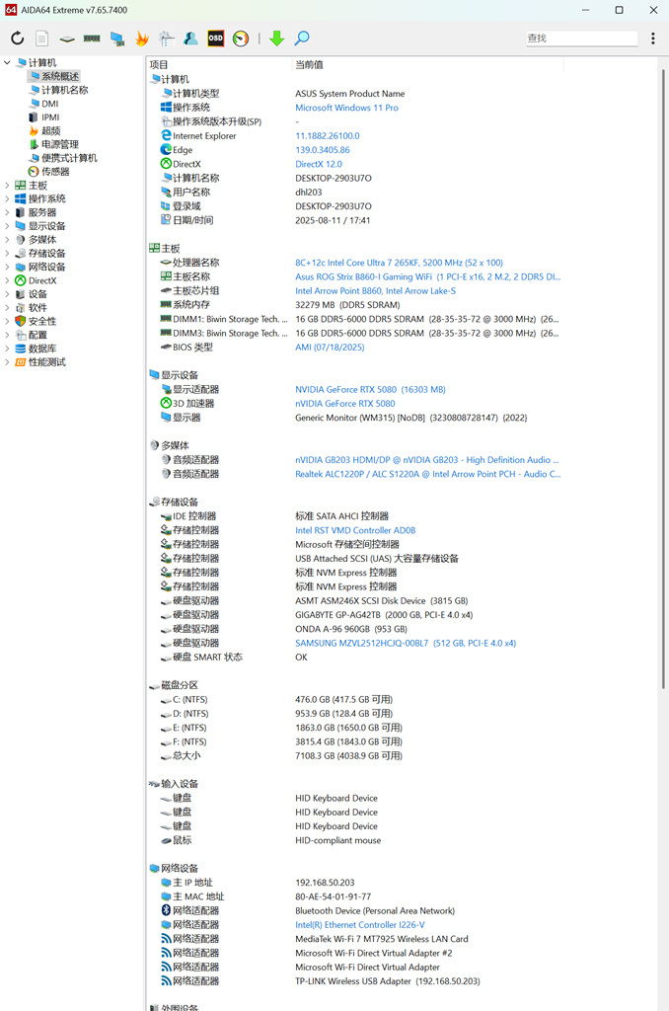
Task: Click the green download update arrow
Action: 277,39
